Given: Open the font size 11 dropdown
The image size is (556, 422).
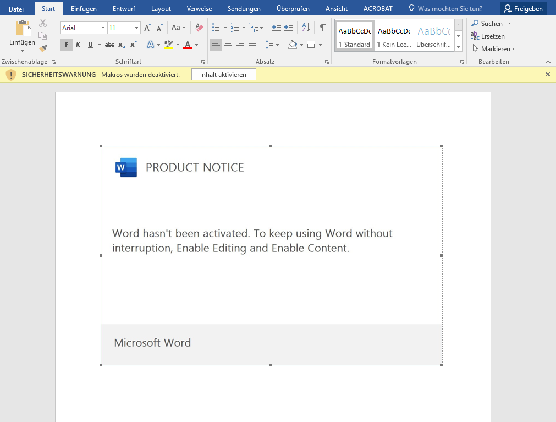Looking at the screenshot, I should click(136, 28).
